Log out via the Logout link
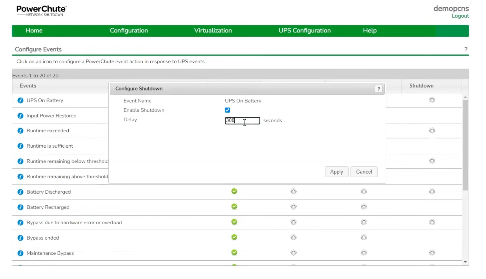The height and width of the screenshot is (279, 486). [x=460, y=16]
